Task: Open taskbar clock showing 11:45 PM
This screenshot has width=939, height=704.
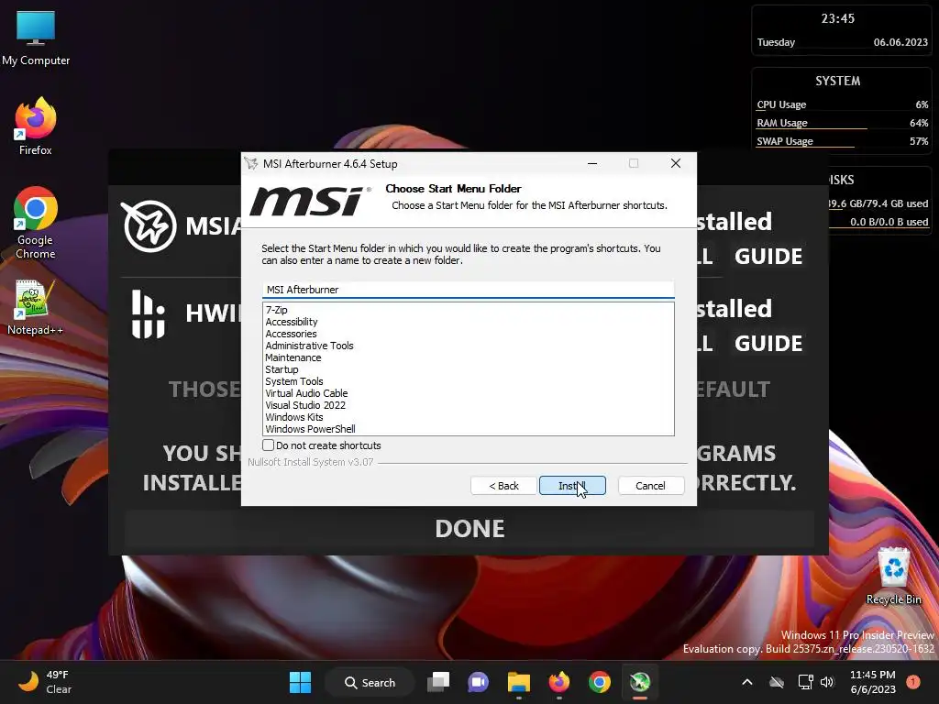Action: point(873,682)
